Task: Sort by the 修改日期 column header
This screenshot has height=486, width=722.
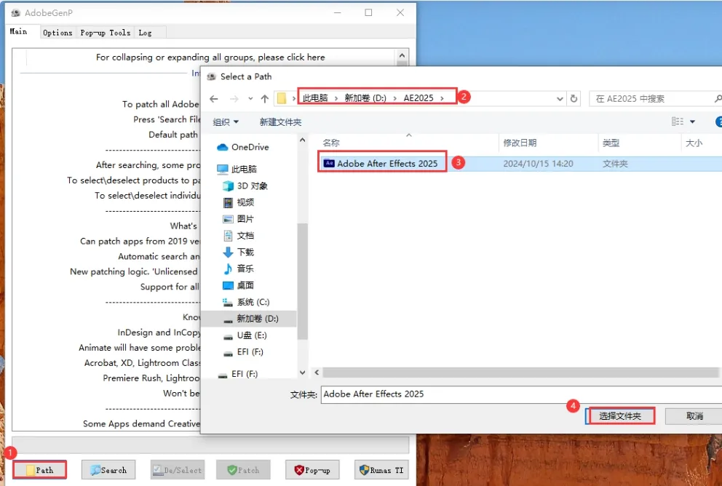Action: (x=520, y=143)
